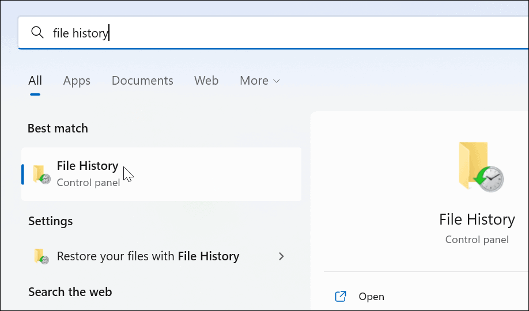Open the File History best match result

(161, 174)
